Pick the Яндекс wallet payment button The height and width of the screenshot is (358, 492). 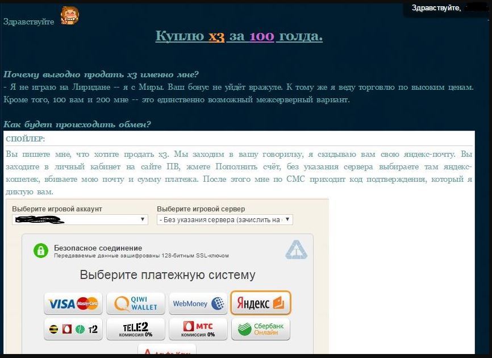point(261,303)
